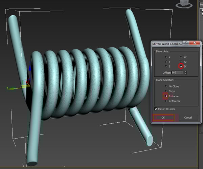Click the Offset spinner arrows
Screen dimensions: 203x169
click(x=185, y=73)
